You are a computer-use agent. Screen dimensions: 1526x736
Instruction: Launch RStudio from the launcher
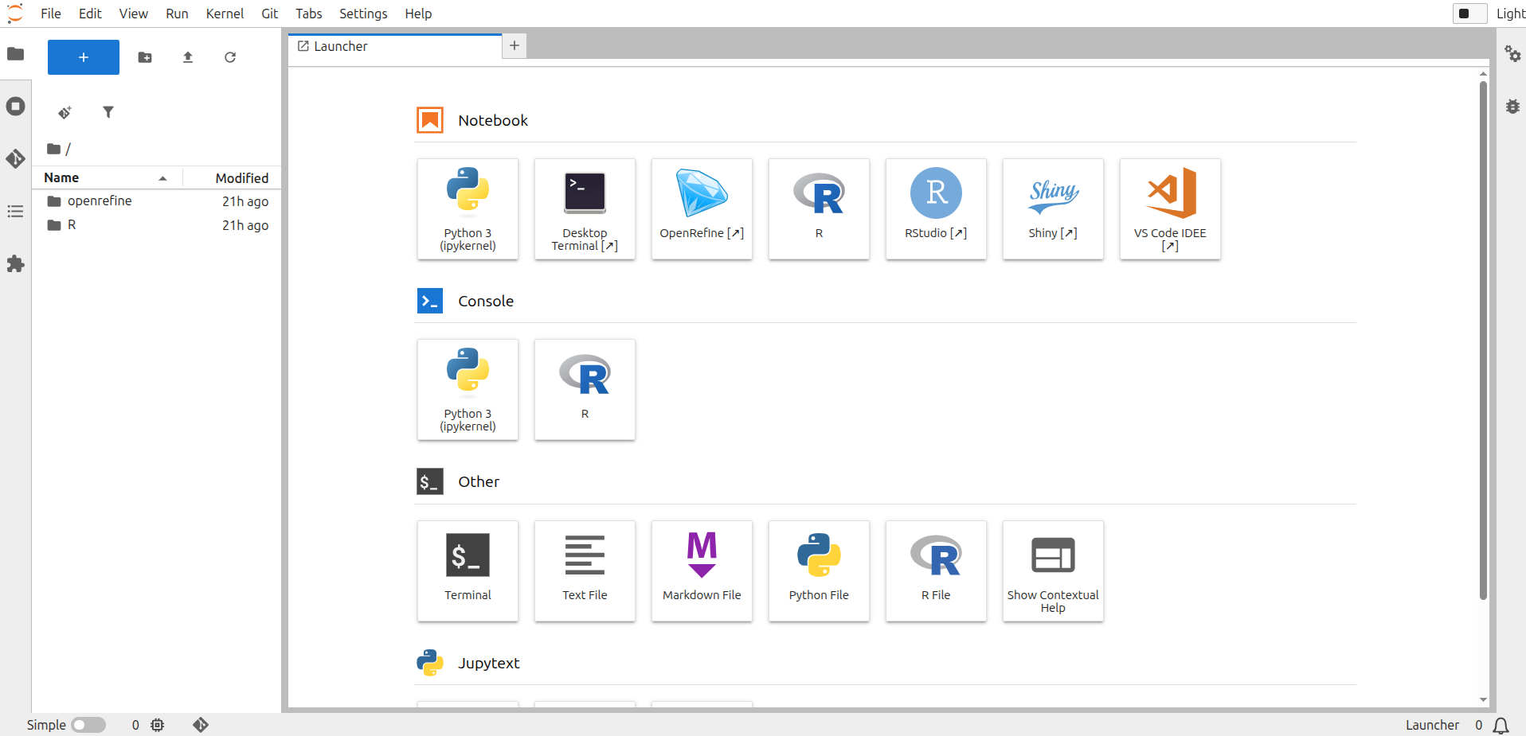click(936, 209)
